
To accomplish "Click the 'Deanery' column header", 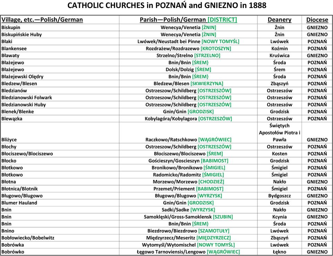I will click(x=279, y=20).
